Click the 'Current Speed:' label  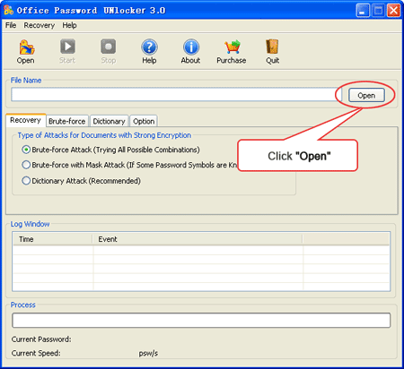pyautogui.click(x=36, y=353)
